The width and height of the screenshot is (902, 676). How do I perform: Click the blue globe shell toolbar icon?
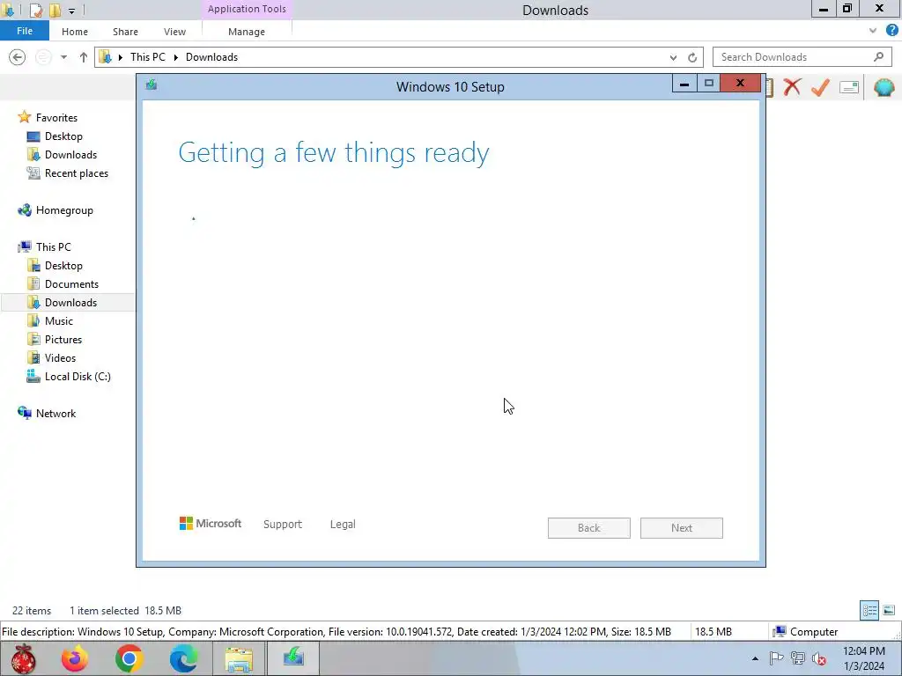tap(884, 87)
